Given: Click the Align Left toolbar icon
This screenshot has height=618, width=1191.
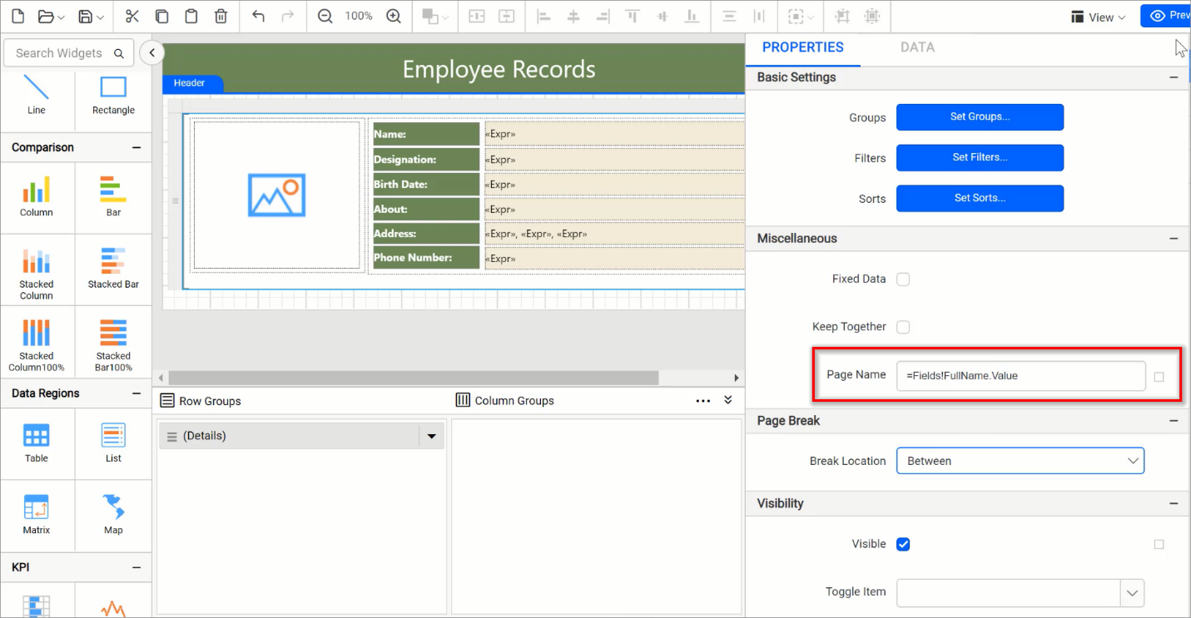Looking at the screenshot, I should (x=543, y=17).
